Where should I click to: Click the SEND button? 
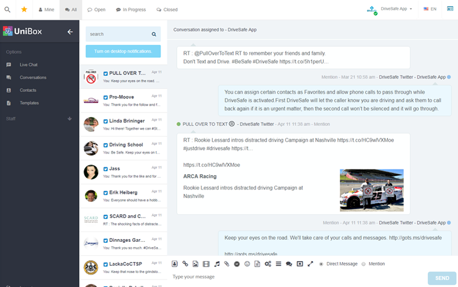442,278
